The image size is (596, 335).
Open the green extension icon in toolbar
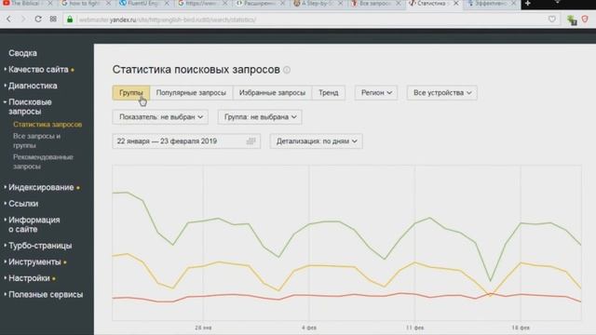coord(572,20)
